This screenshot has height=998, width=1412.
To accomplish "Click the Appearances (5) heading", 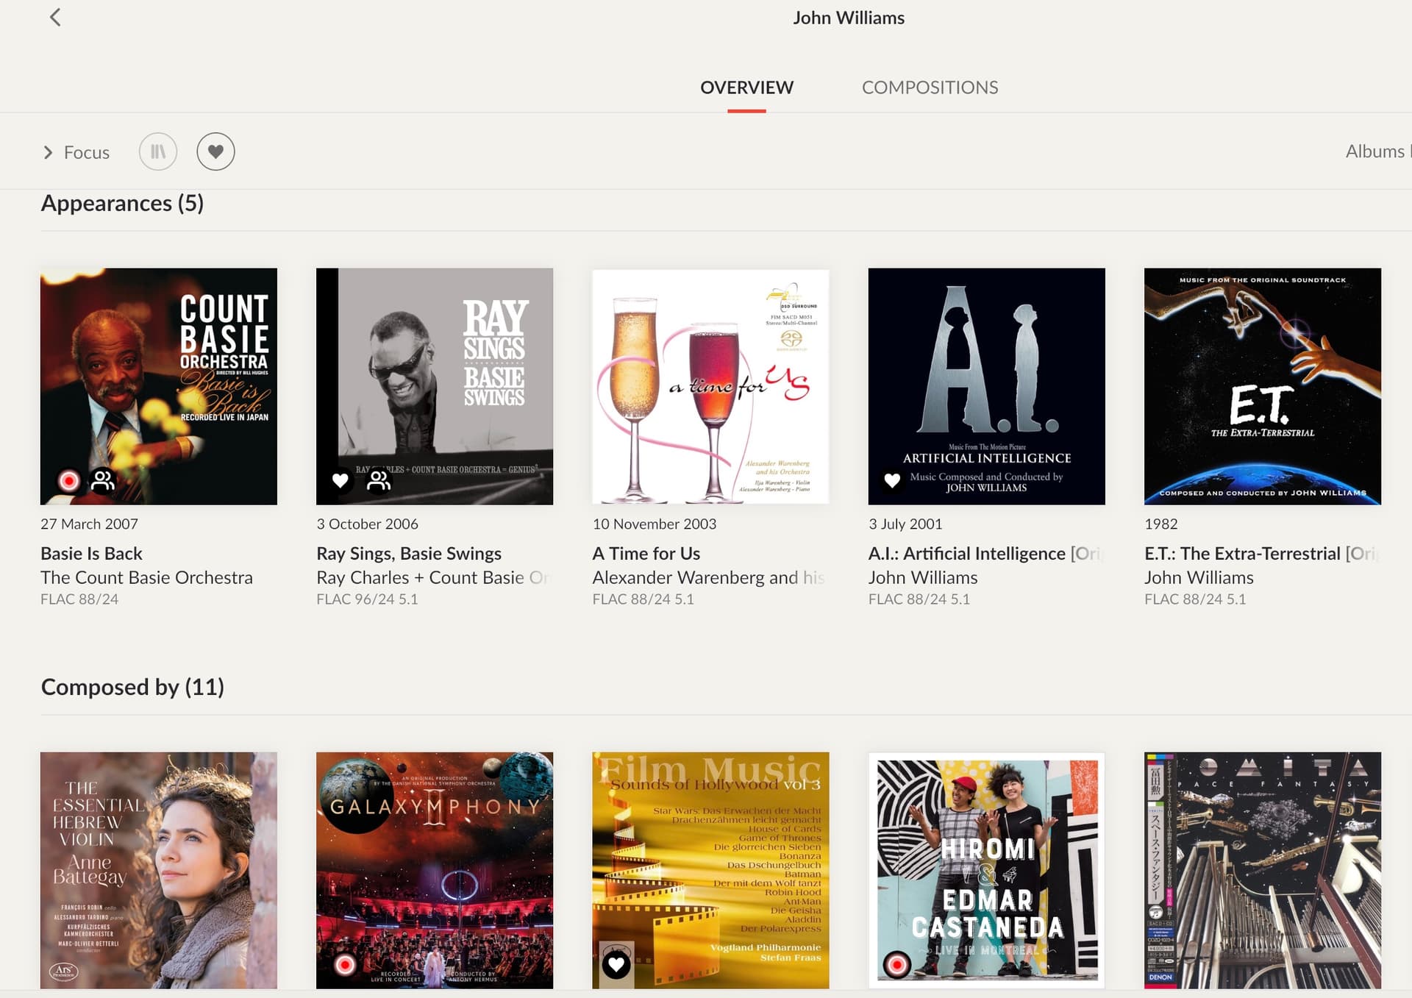I will [x=122, y=203].
